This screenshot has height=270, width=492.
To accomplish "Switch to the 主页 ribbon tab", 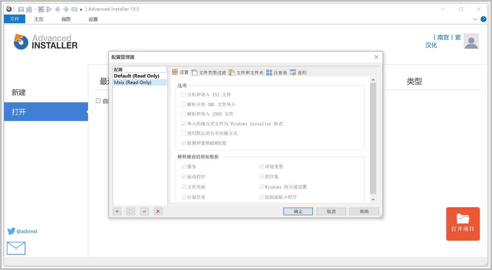I will pyautogui.click(x=39, y=19).
